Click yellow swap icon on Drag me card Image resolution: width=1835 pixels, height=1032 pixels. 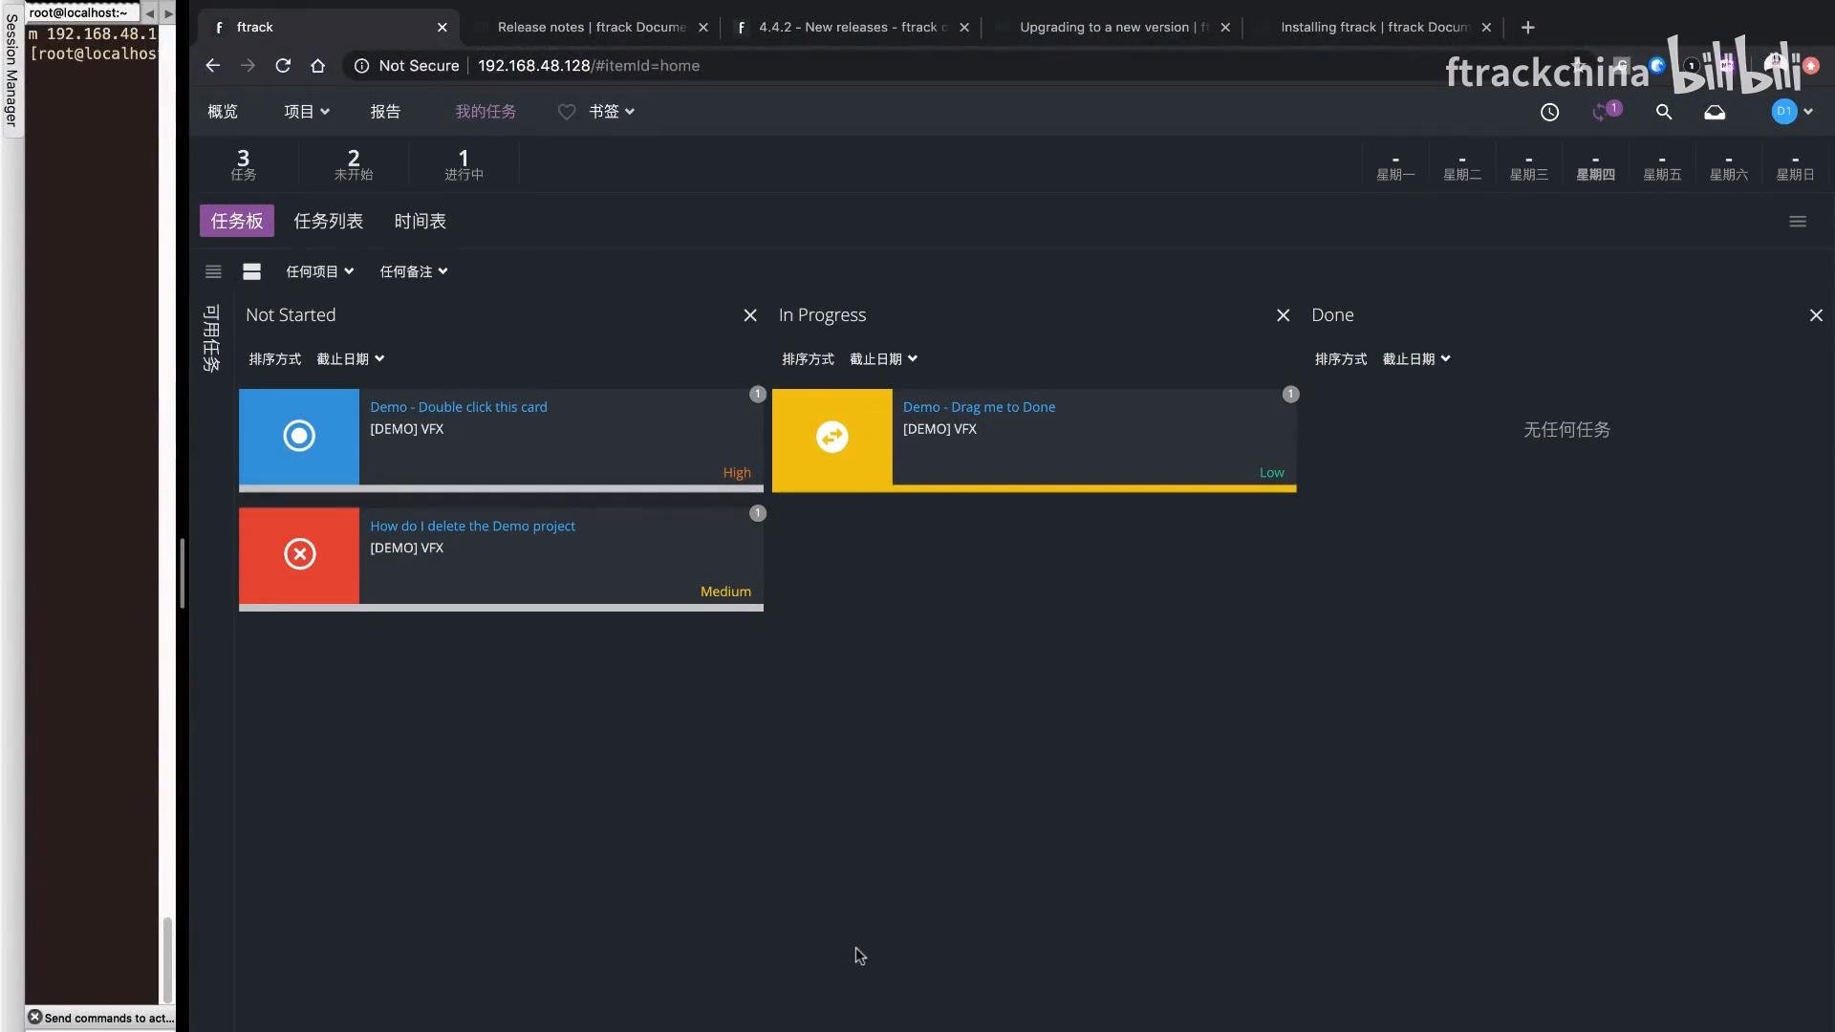pyautogui.click(x=832, y=437)
